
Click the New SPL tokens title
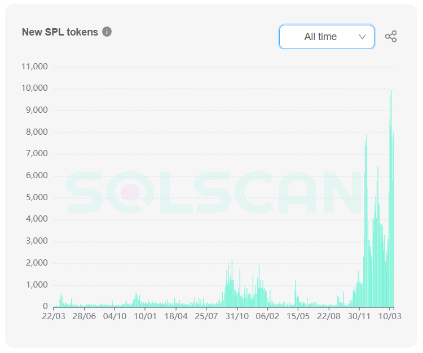point(60,32)
